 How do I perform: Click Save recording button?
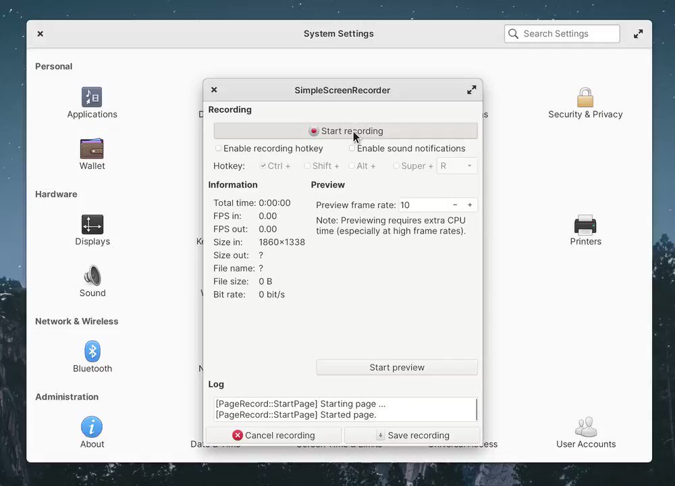pyautogui.click(x=412, y=435)
